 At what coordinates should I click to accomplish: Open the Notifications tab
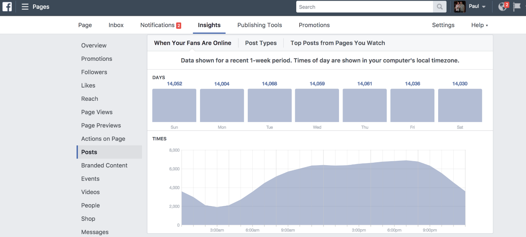click(x=161, y=25)
